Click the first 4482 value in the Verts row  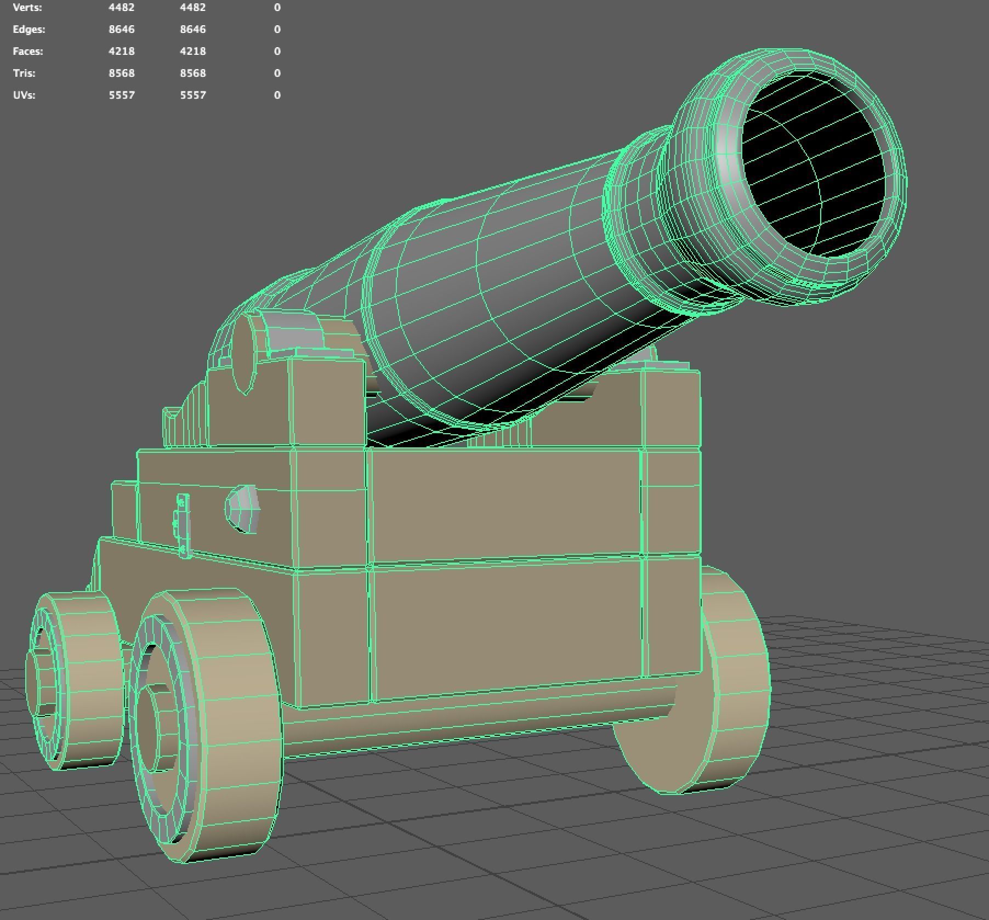click(122, 8)
